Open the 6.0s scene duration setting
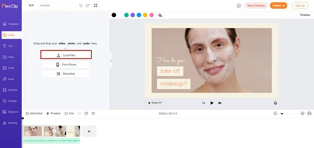Viewport: 314px width, 148px height. (69, 113)
